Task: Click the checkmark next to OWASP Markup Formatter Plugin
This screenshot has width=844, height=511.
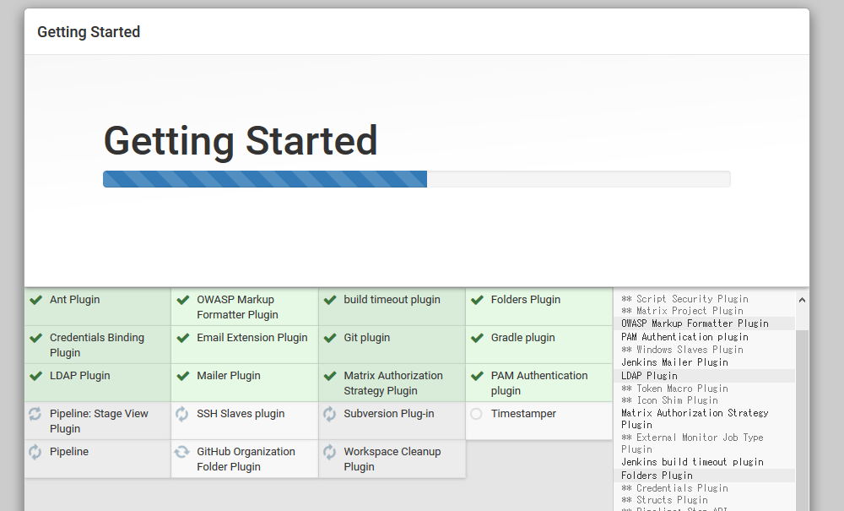Action: (x=183, y=300)
